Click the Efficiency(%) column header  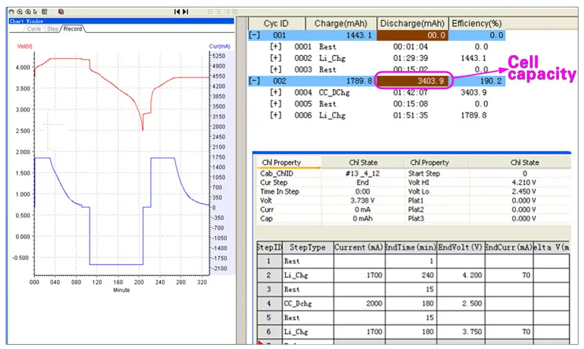tap(477, 23)
